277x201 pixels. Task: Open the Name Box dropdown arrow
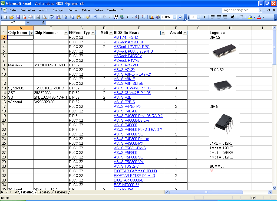point(28,23)
